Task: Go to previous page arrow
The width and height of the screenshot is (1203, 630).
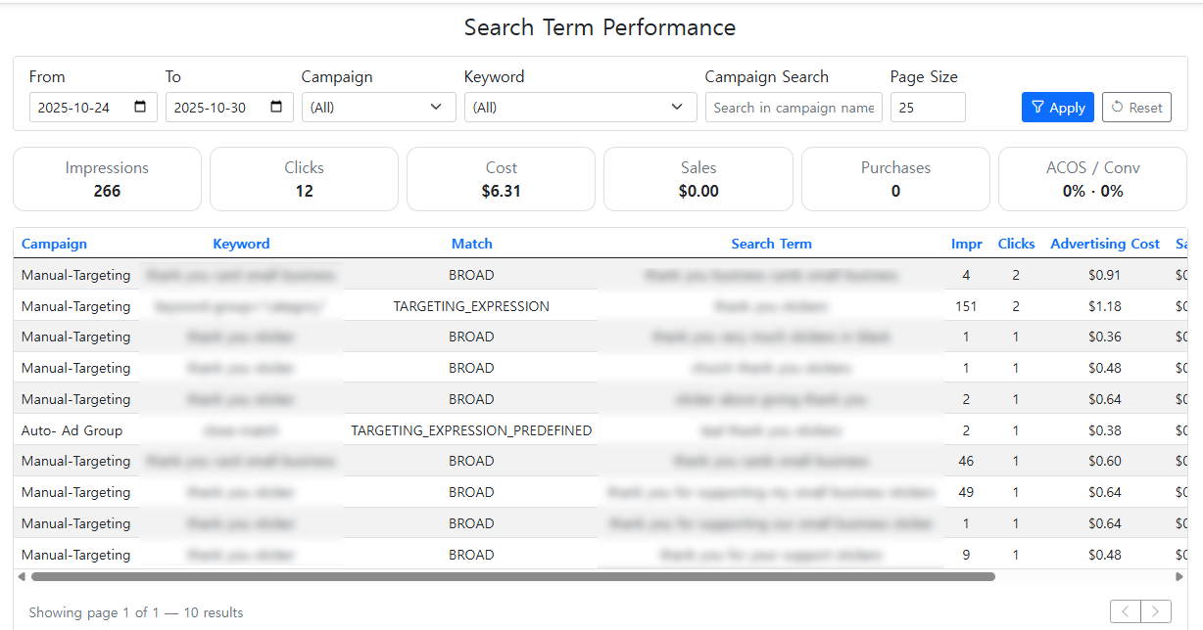Action: [x=1126, y=612]
